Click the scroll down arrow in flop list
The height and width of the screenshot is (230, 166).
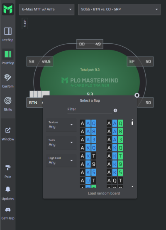pos(132,186)
